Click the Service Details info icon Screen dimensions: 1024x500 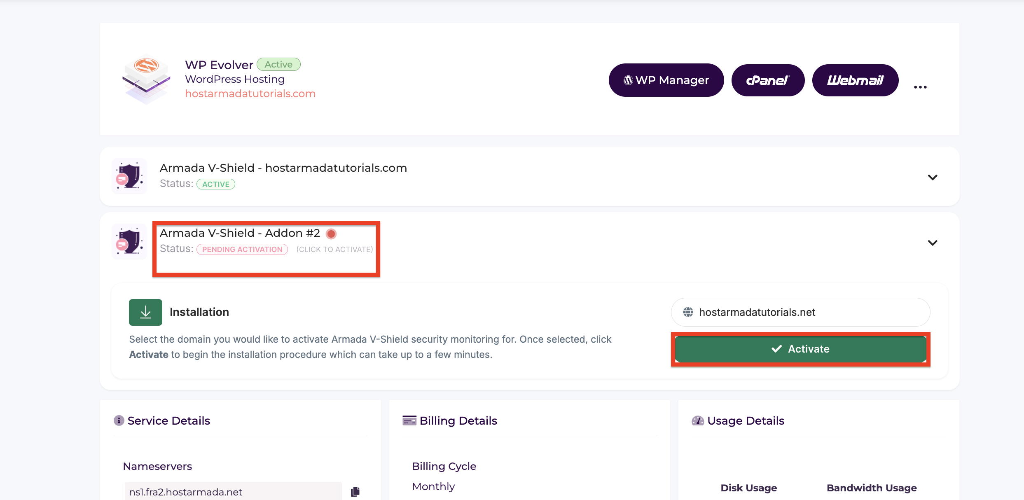tap(119, 421)
